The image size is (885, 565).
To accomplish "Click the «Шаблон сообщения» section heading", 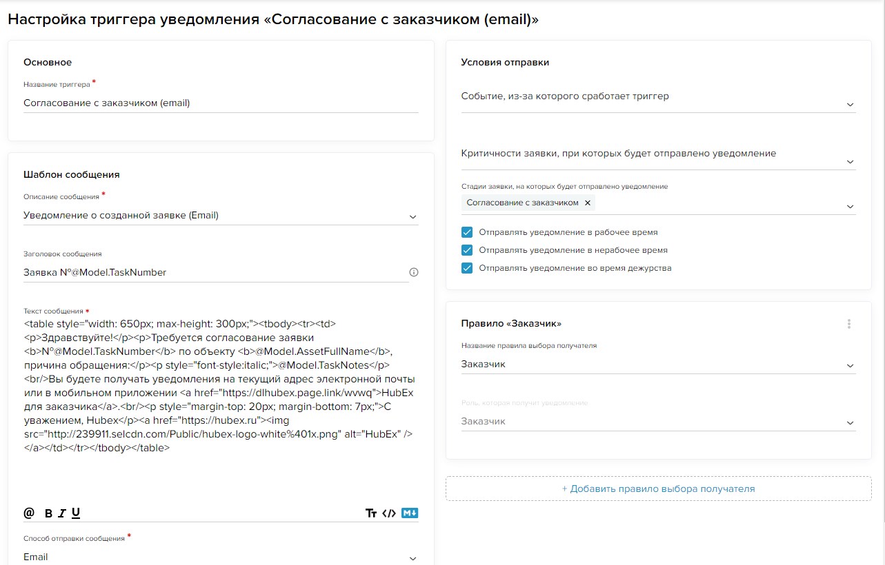I will pyautogui.click(x=72, y=174).
